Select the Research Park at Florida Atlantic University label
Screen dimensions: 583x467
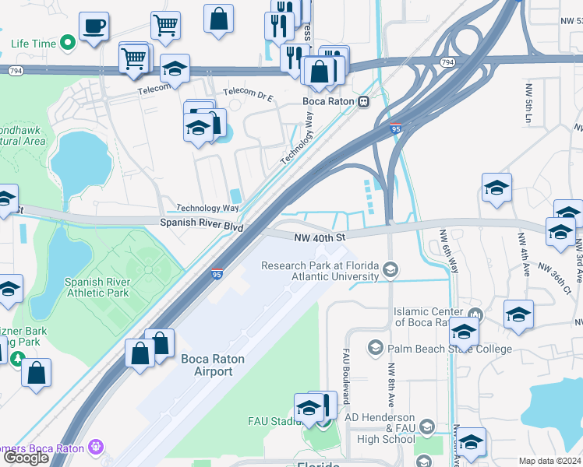[320, 271]
